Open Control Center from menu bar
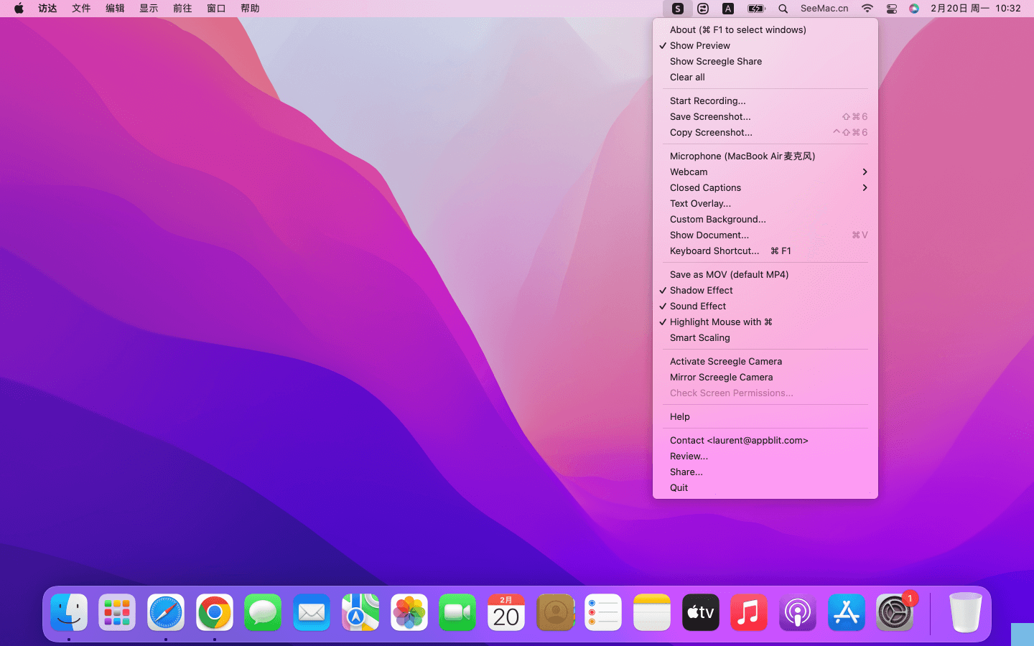This screenshot has width=1034, height=646. (x=891, y=9)
